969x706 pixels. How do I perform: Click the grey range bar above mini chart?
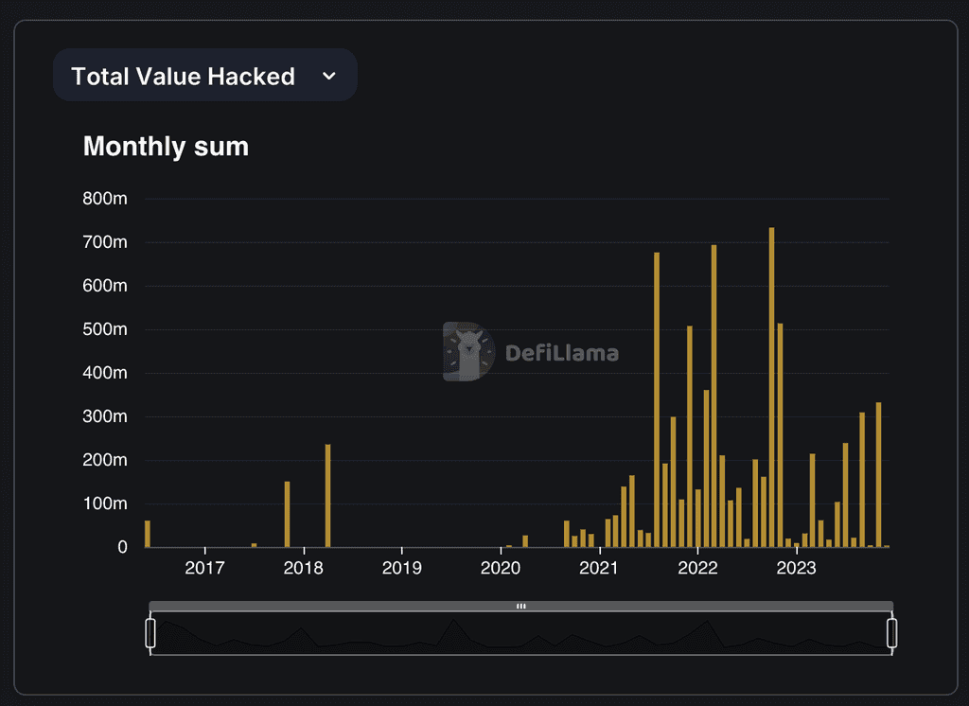[521, 606]
